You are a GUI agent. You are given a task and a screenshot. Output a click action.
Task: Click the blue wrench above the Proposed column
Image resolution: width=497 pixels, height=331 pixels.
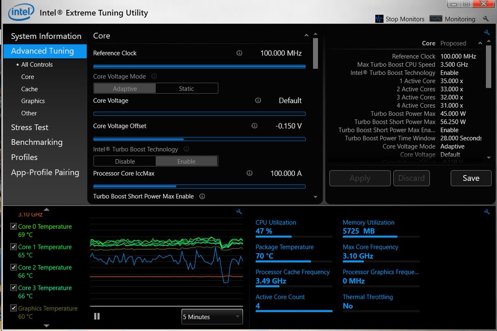[487, 33]
